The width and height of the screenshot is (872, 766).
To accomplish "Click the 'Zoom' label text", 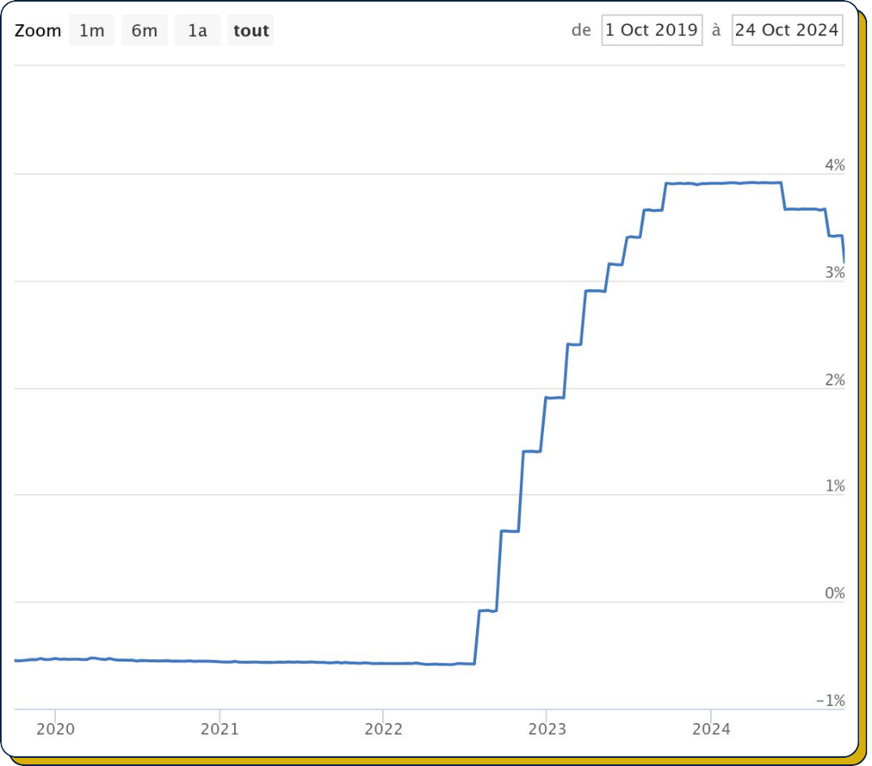I will (38, 31).
